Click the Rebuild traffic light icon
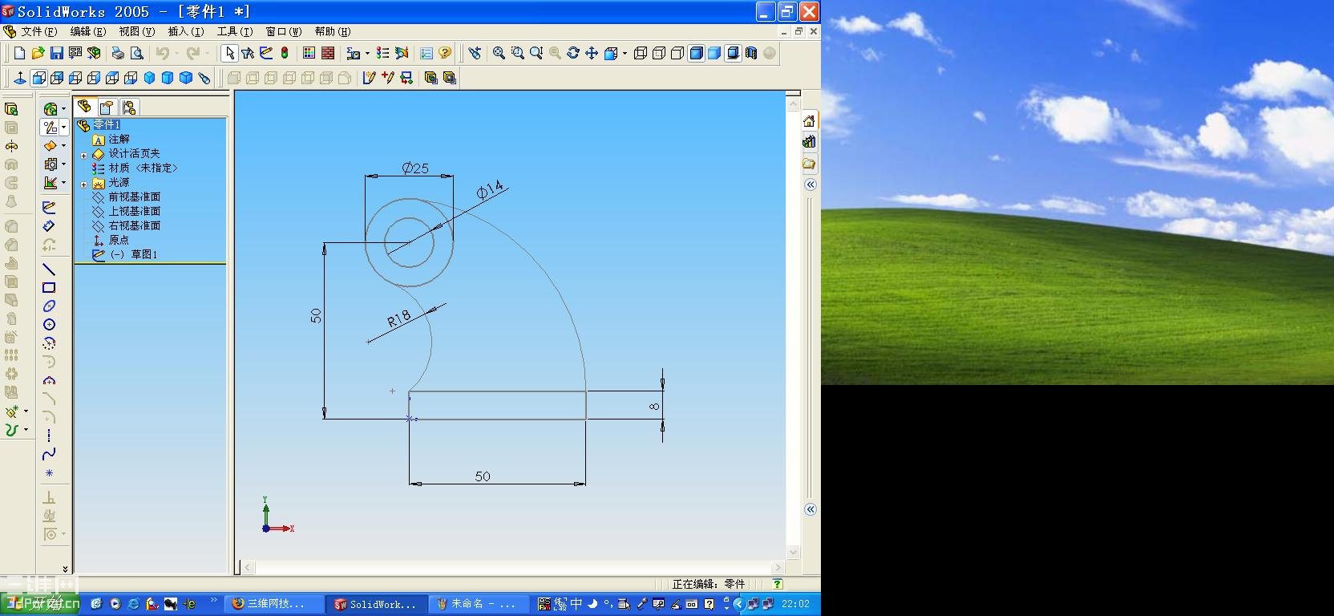 coord(285,53)
